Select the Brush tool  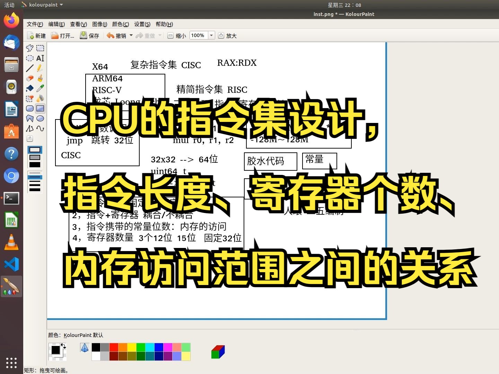[40, 78]
